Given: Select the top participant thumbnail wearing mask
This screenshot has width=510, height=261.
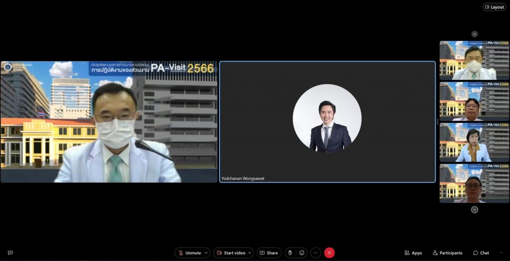Looking at the screenshot, I should click(x=474, y=60).
